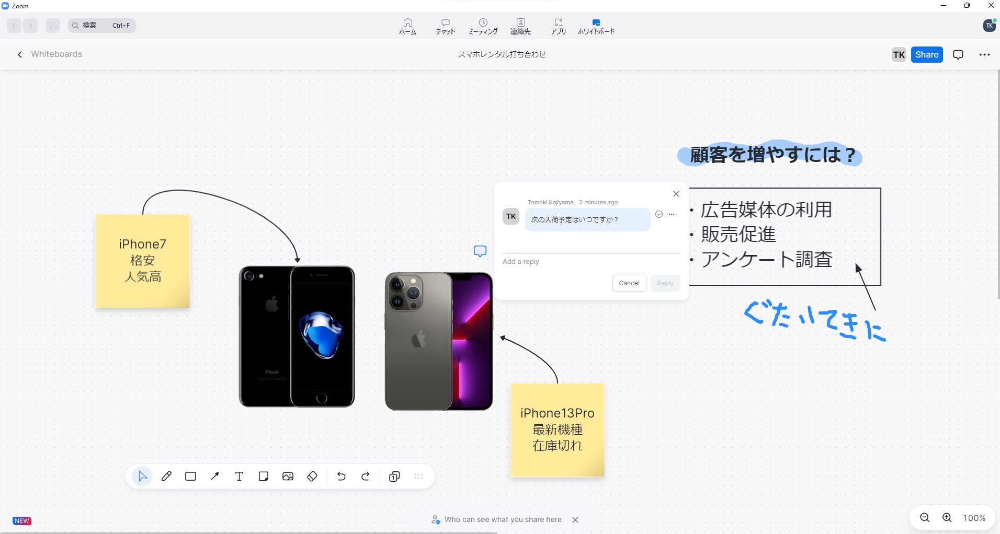Viewport: 1000px width, 534px height.
Task: Redo the last whiteboard action
Action: click(x=366, y=477)
